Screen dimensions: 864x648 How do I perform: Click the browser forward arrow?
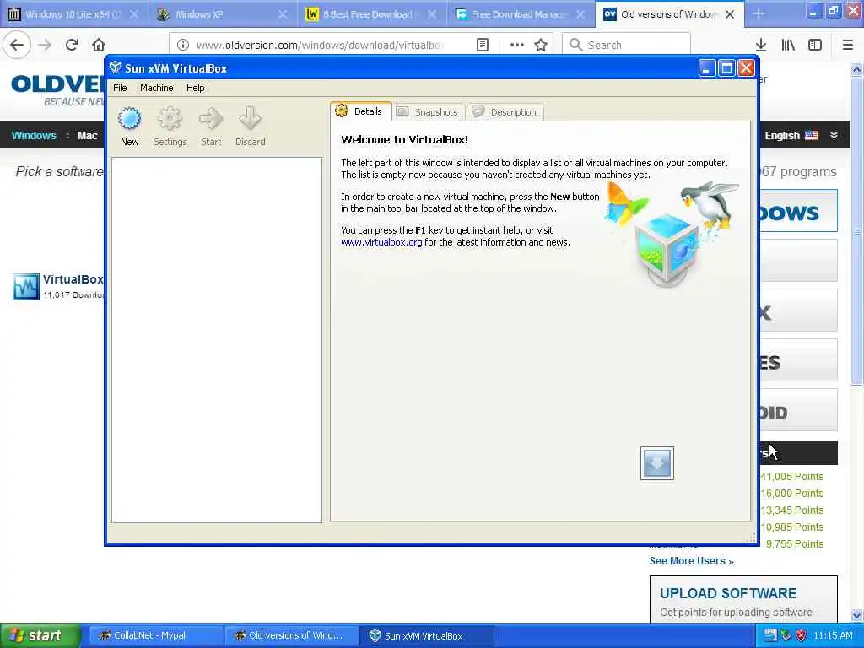point(46,45)
